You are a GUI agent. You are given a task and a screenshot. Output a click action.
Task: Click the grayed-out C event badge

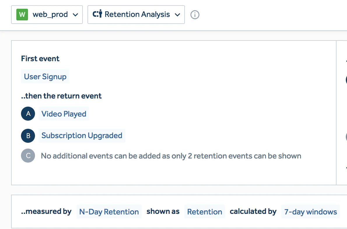click(28, 156)
